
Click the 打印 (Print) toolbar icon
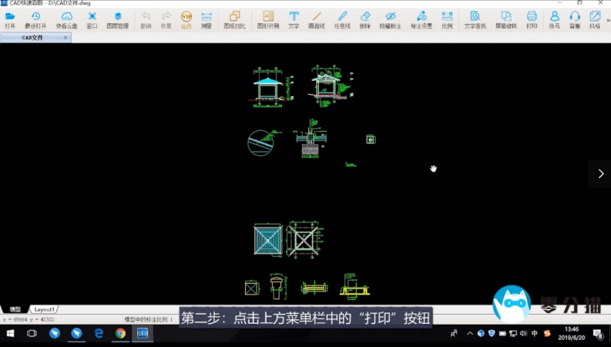pyautogui.click(x=532, y=19)
